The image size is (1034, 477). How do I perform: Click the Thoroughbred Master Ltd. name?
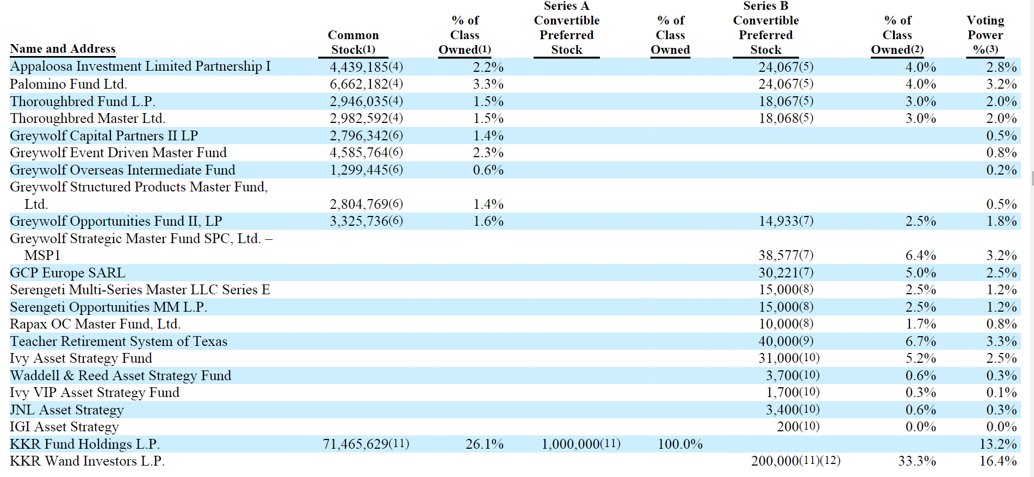tap(88, 119)
